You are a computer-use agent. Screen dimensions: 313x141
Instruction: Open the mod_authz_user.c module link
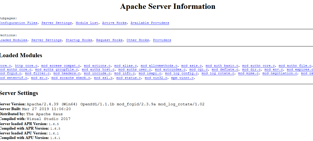(135, 69)
